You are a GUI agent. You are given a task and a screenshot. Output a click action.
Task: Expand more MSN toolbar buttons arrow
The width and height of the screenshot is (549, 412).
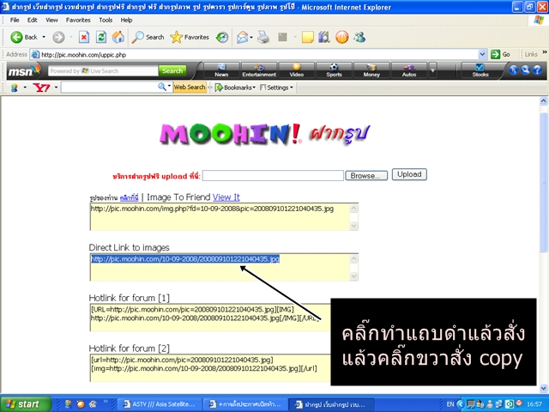(x=432, y=70)
